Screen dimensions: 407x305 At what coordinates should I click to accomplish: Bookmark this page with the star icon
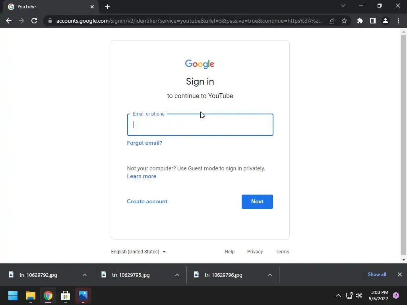[344, 21]
